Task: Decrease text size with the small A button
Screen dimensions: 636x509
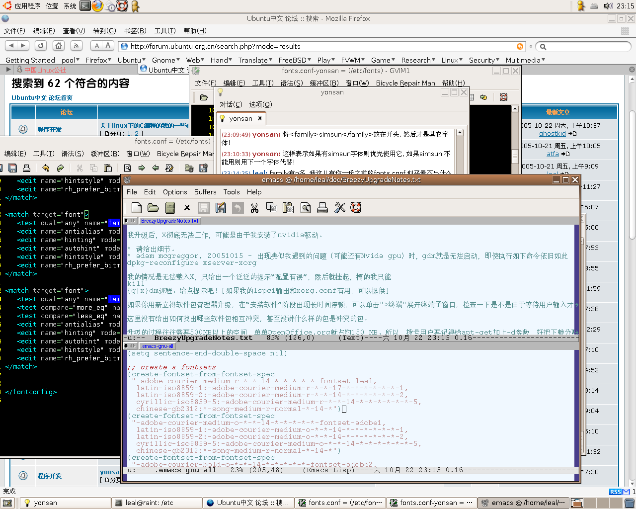Action: 97,46
